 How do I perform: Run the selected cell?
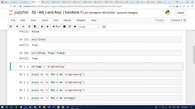(x=56, y=27)
